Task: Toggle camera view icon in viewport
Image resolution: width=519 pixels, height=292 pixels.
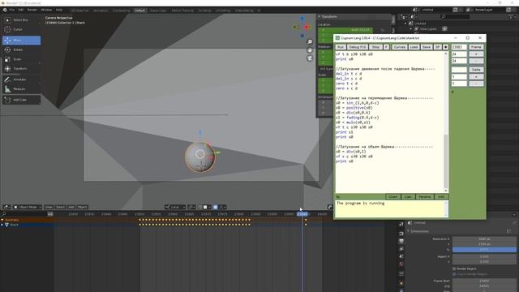Action: point(310,58)
